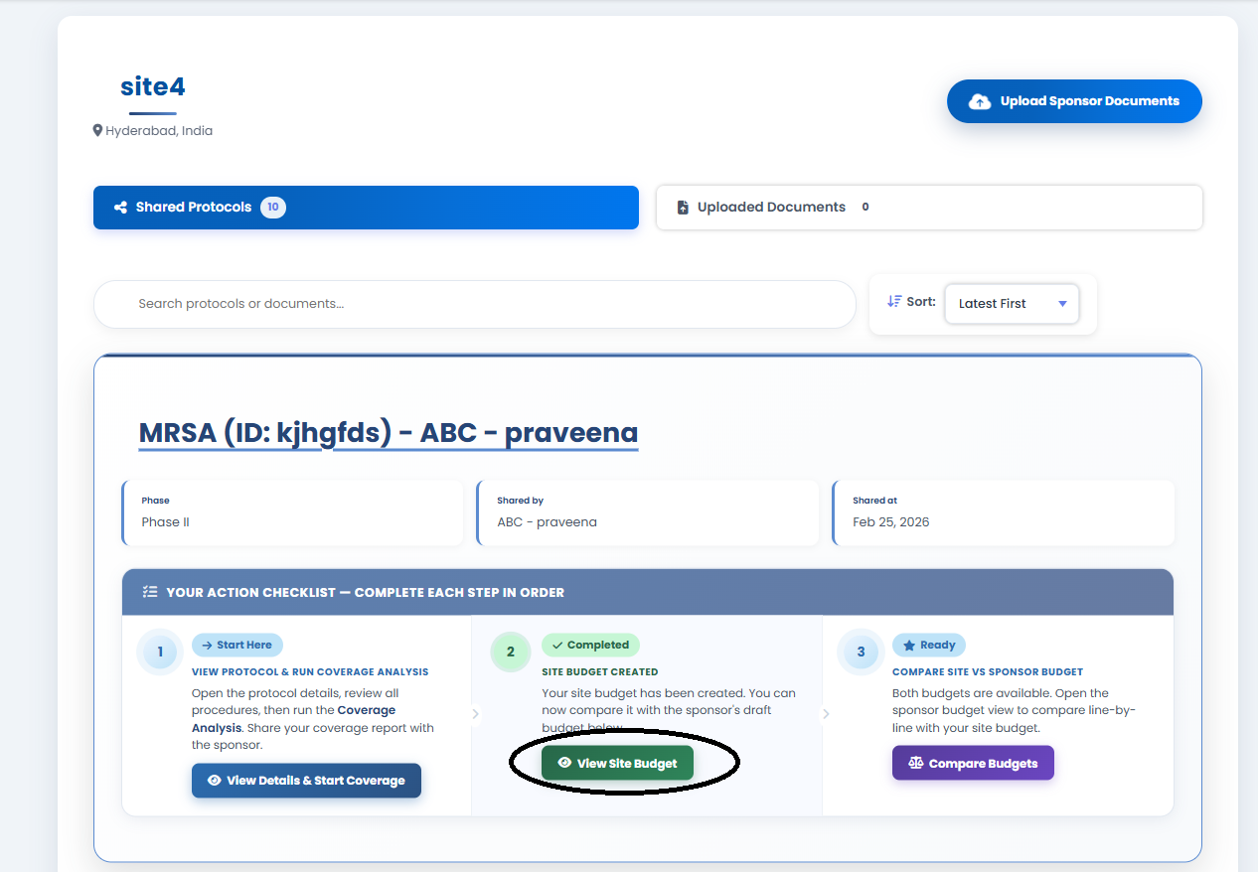Click the search protocols input field

[x=474, y=304]
